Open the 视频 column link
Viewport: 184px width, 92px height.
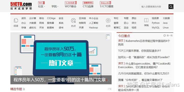[134, 28]
